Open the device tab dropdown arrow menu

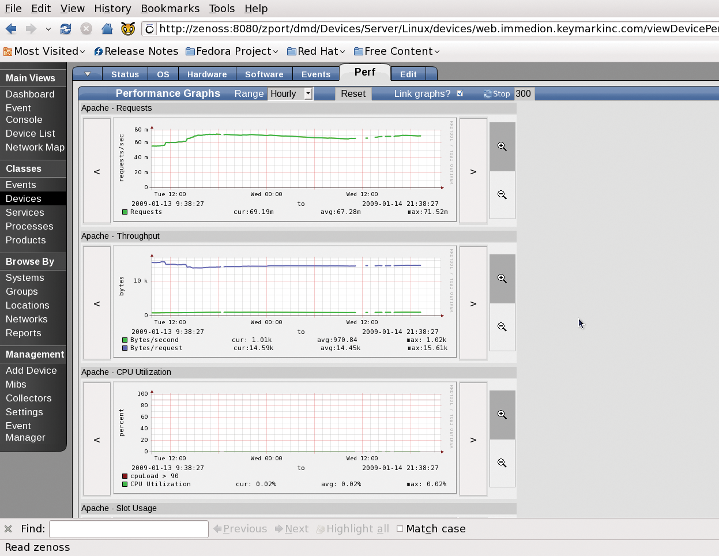tap(88, 74)
